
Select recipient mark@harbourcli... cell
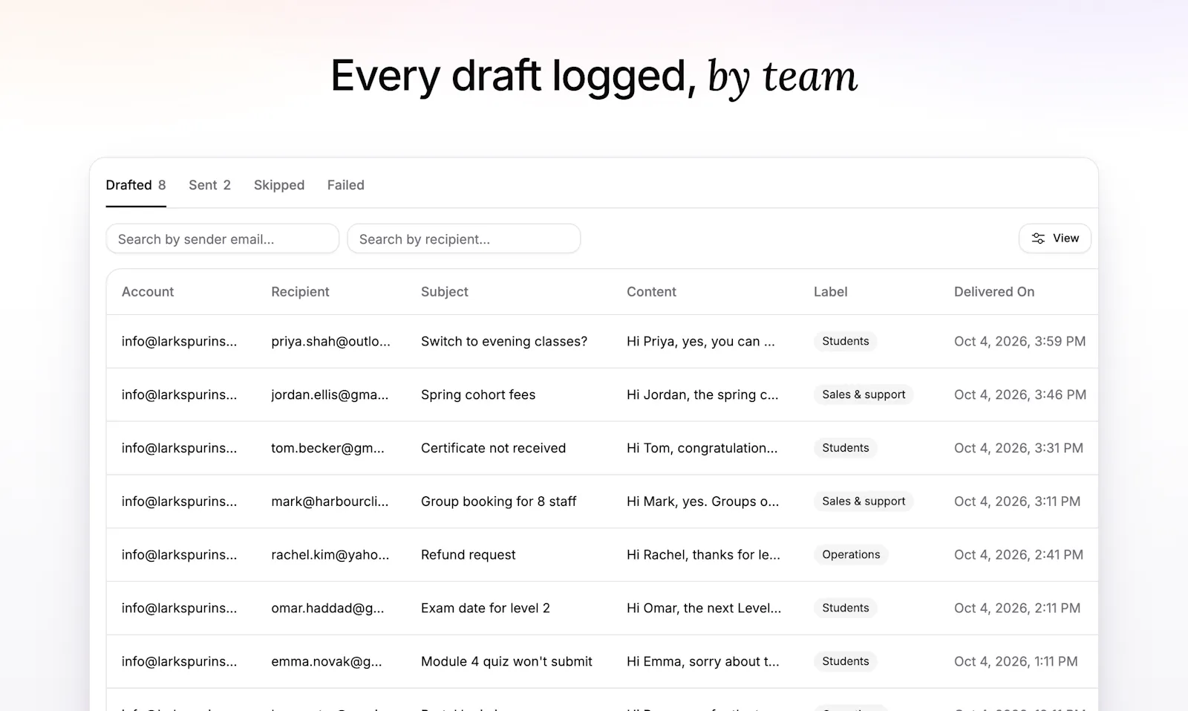tap(330, 501)
